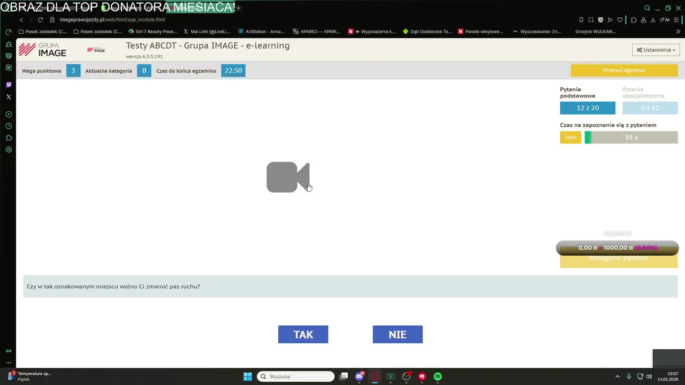Click sidebar player icon
This screenshot has width=685, height=385.
[x=9, y=114]
